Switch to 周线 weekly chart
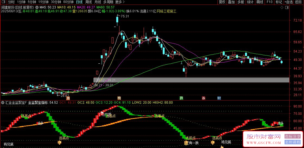 pos(88,2)
